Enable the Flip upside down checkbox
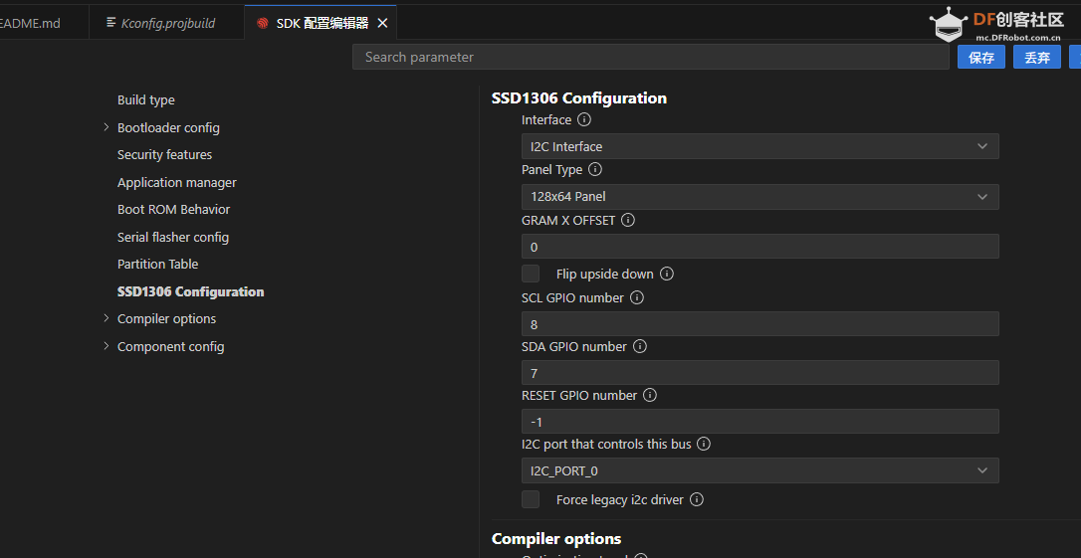Image resolution: width=1081 pixels, height=558 pixels. click(x=532, y=274)
